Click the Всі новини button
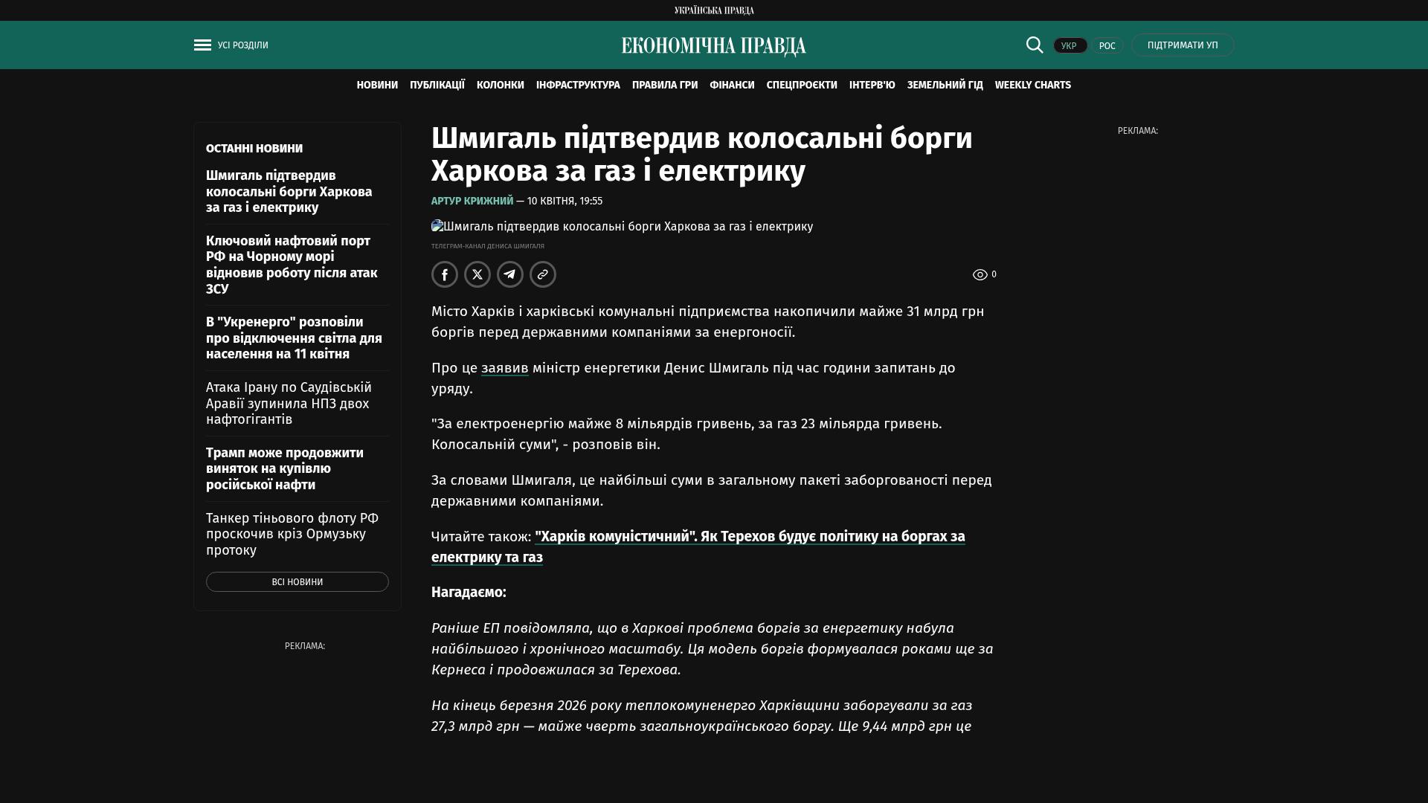This screenshot has width=1428, height=803. point(297,582)
